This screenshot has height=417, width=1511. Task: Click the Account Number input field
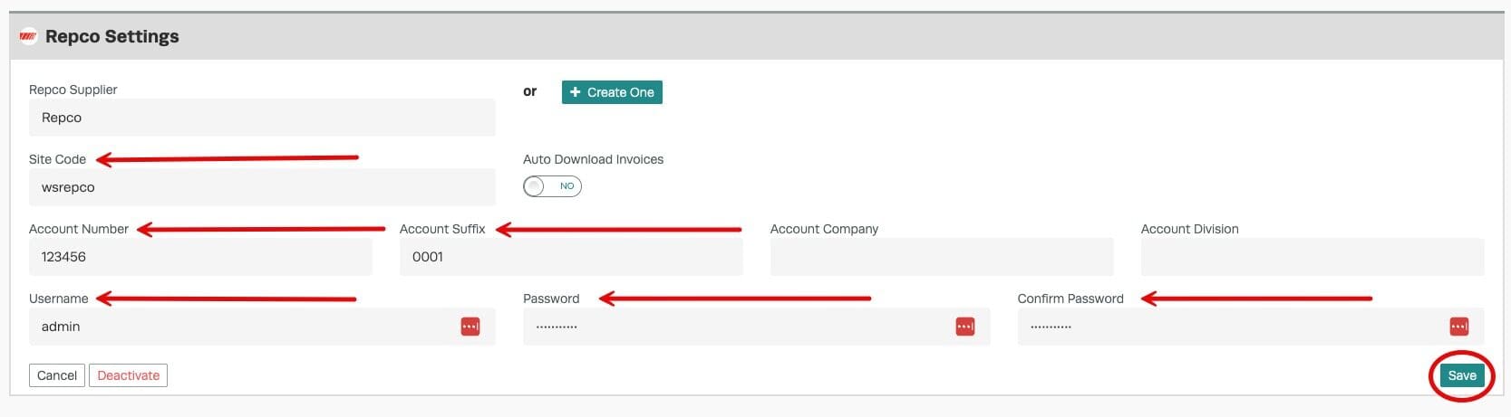tap(200, 257)
